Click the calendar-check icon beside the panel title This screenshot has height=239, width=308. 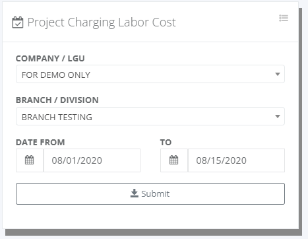click(x=18, y=22)
